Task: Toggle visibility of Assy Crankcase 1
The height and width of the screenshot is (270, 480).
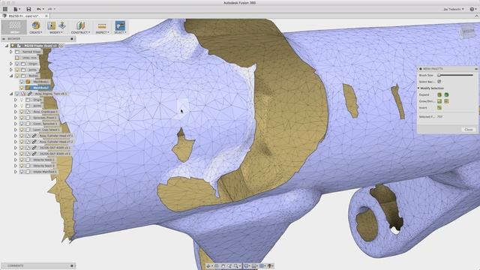Action: 22,112
